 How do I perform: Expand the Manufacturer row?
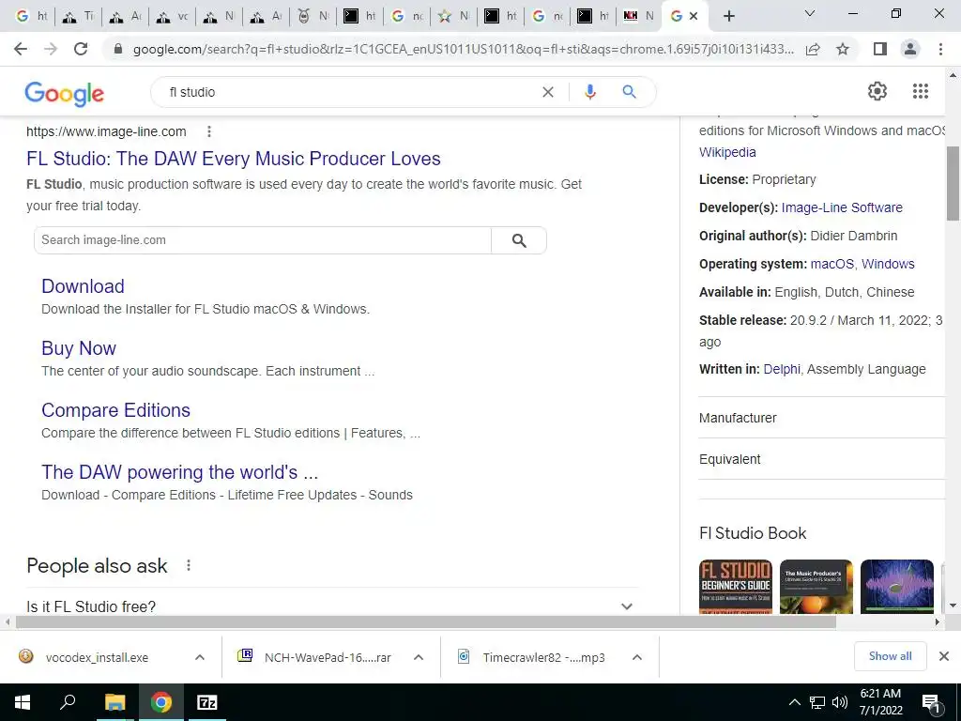822,418
